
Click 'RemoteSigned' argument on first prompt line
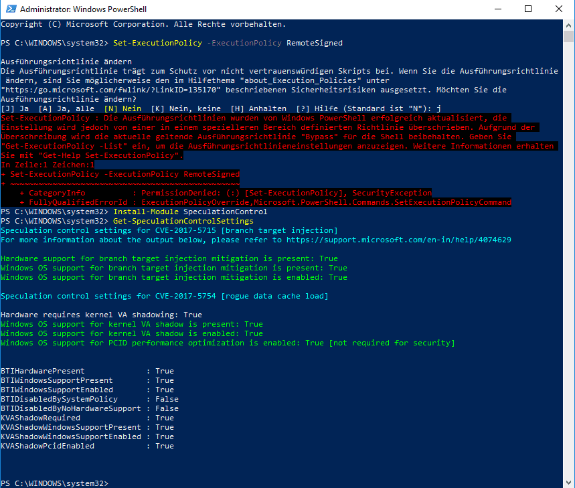pyautogui.click(x=314, y=43)
